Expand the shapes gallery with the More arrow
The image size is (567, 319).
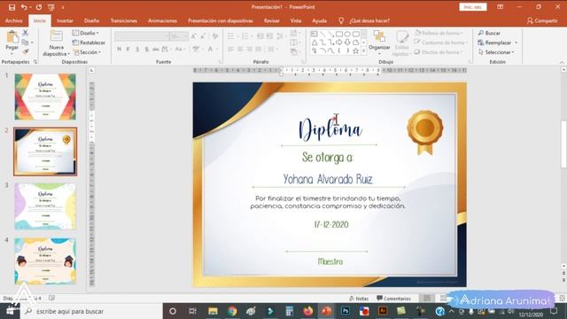364,51
